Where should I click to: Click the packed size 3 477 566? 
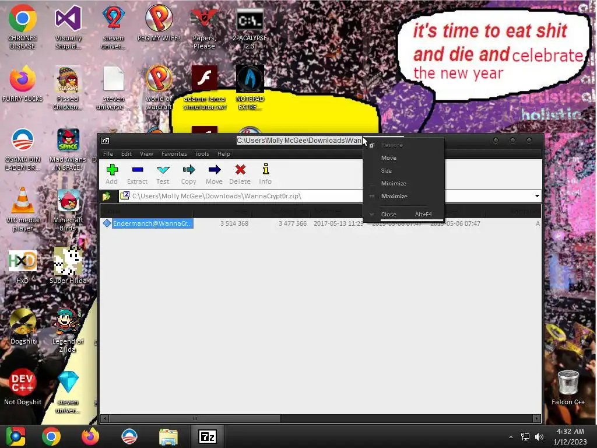[x=293, y=223]
